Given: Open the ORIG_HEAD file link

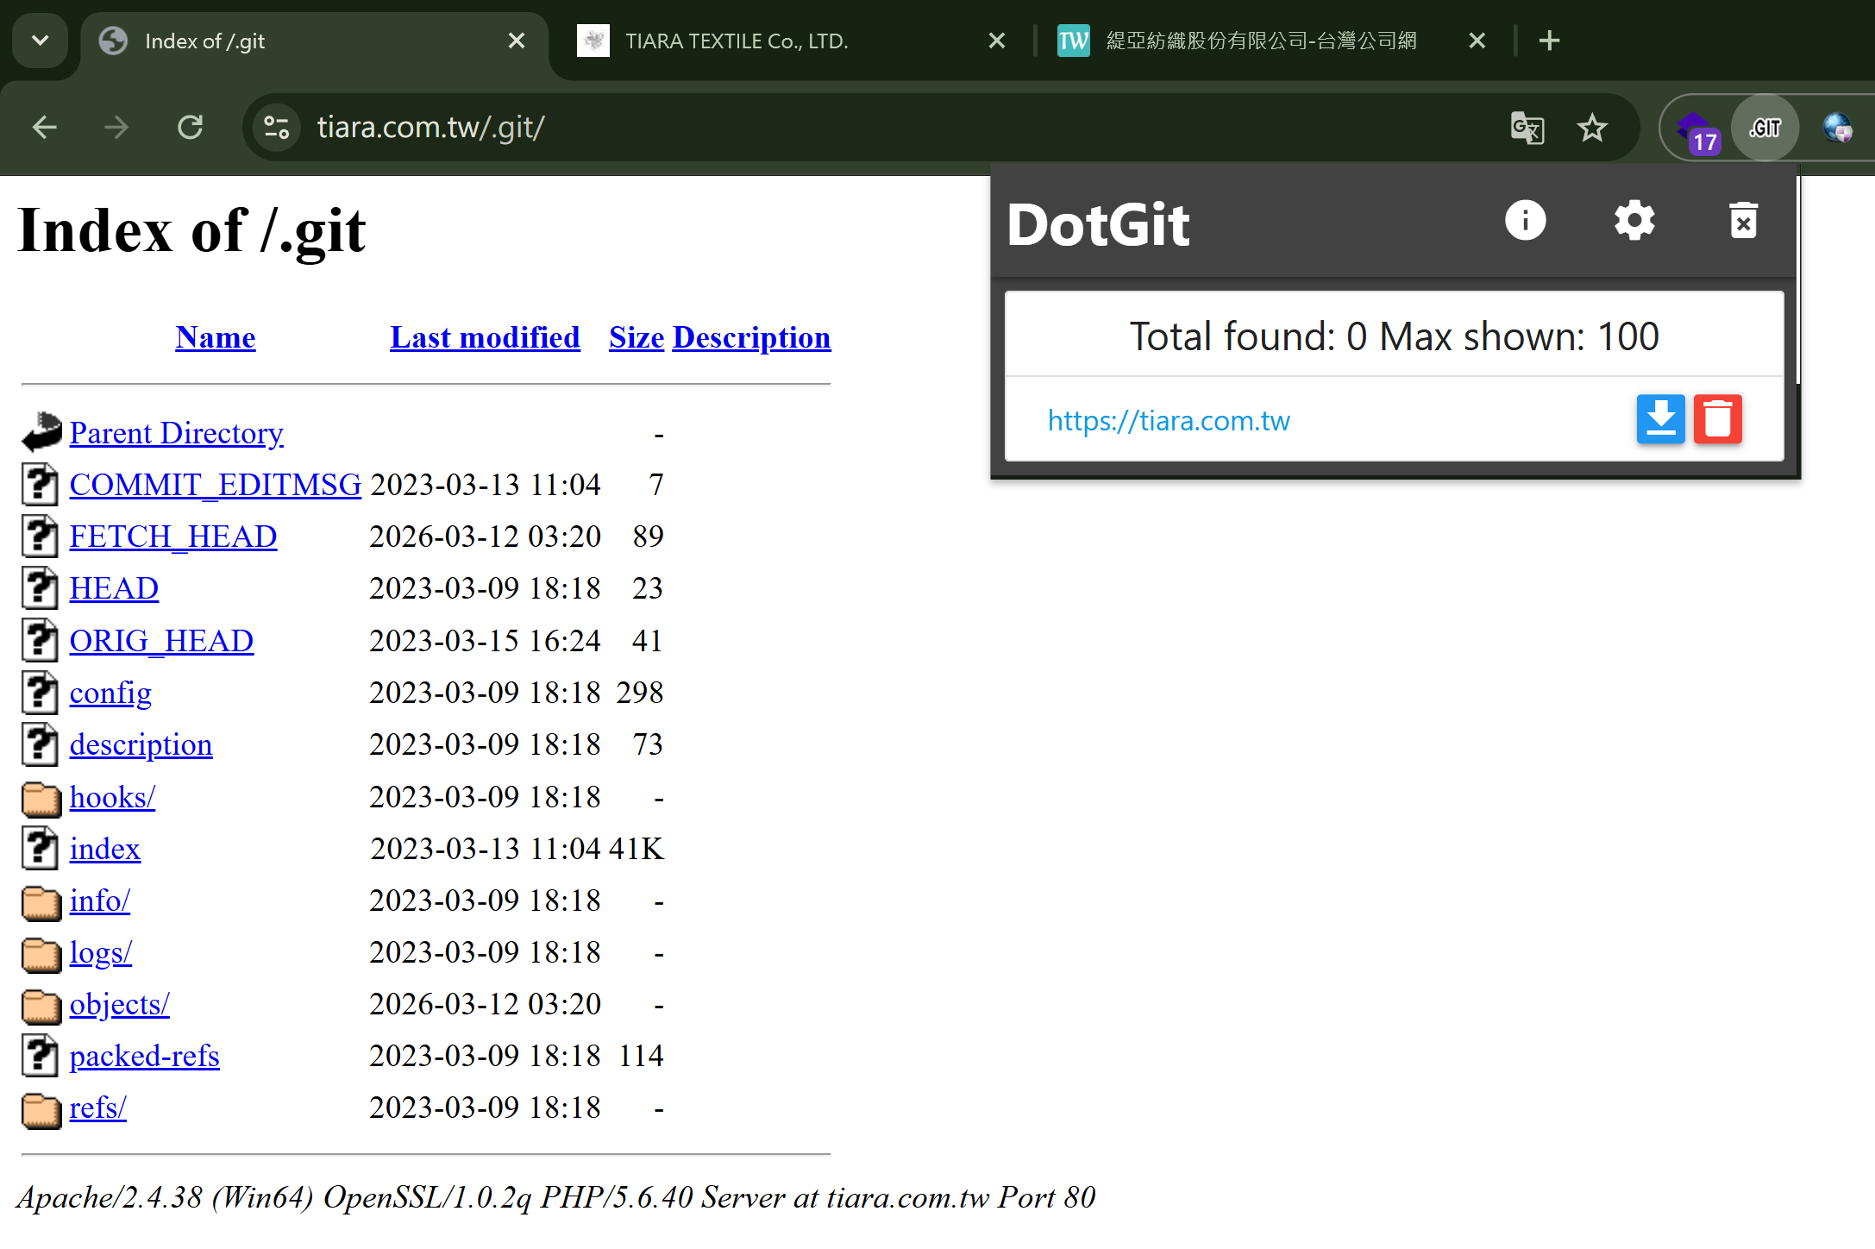Looking at the screenshot, I should pyautogui.click(x=161, y=641).
